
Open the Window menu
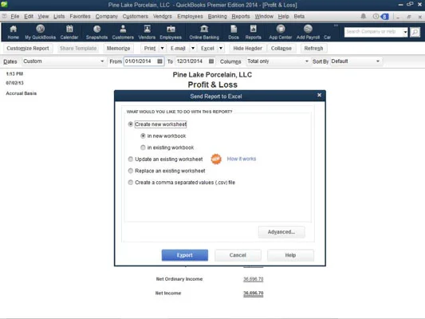264,16
